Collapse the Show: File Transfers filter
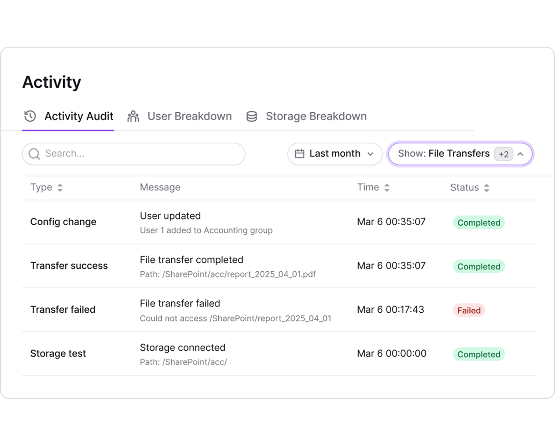555x446 pixels. point(520,154)
